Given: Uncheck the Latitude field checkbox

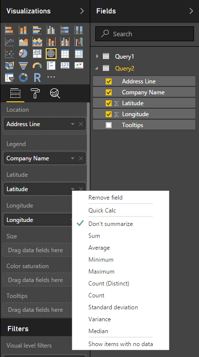Looking at the screenshot, I should coord(109,103).
